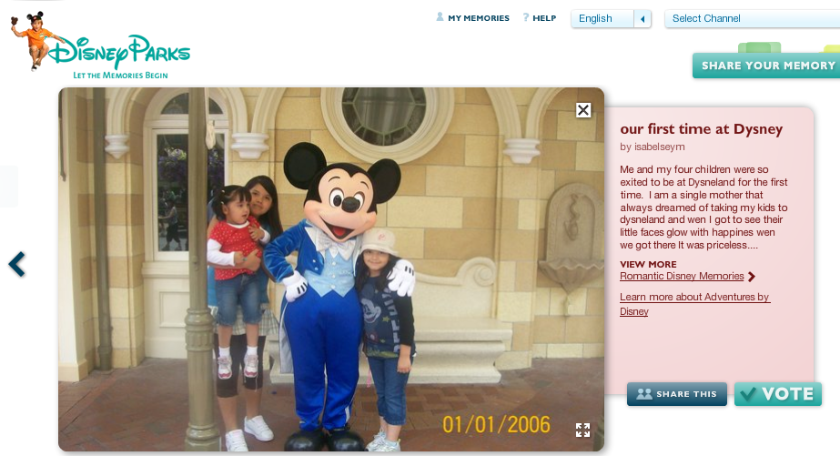Go to the previous memory with the left arrow
The image size is (840, 456).
coord(17,264)
